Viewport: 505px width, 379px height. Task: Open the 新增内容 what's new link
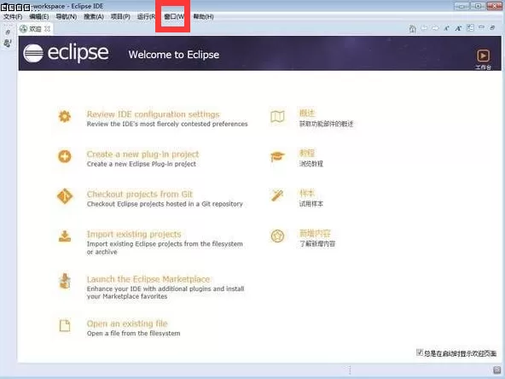(x=315, y=233)
